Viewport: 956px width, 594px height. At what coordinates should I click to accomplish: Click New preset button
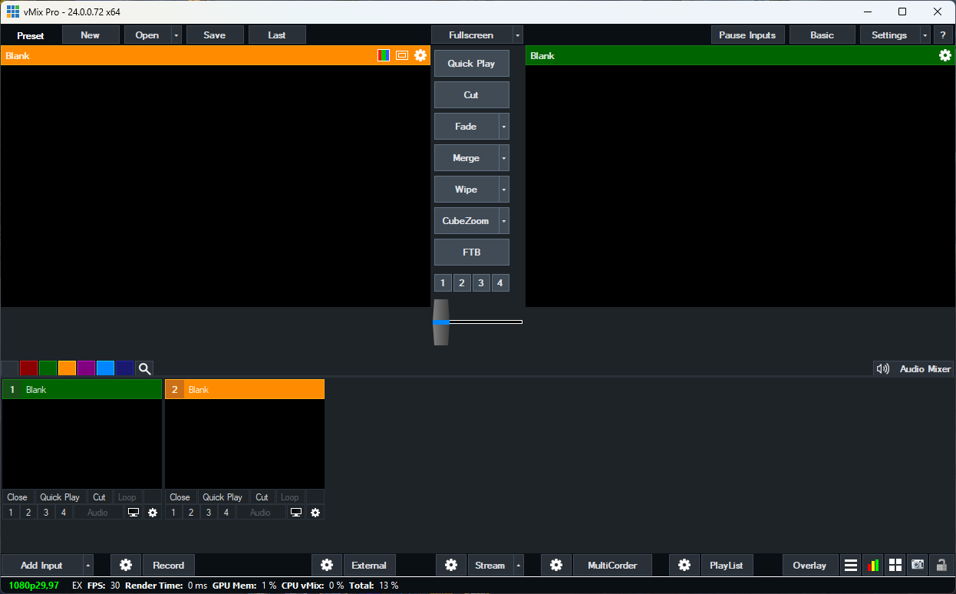[x=91, y=35]
